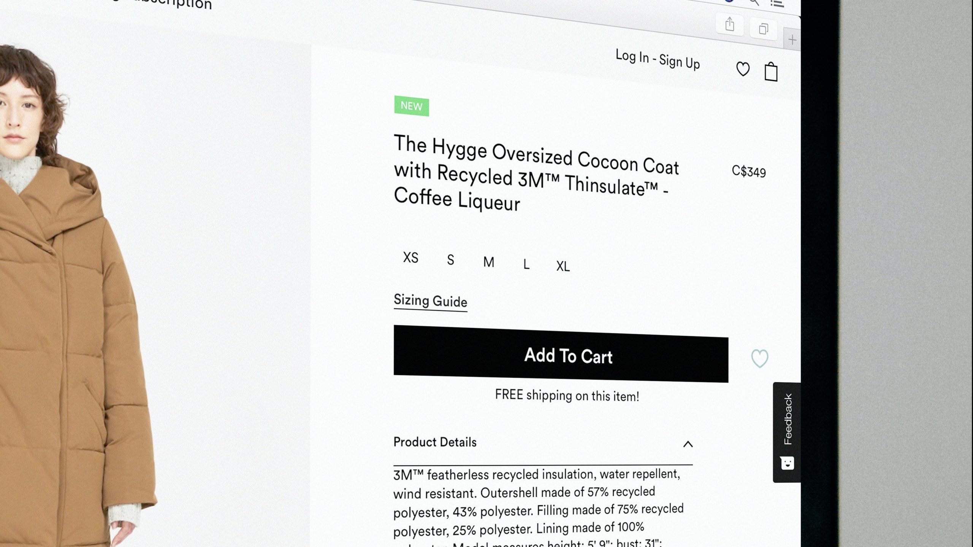
Task: Click the C$349 price
Action: [749, 172]
